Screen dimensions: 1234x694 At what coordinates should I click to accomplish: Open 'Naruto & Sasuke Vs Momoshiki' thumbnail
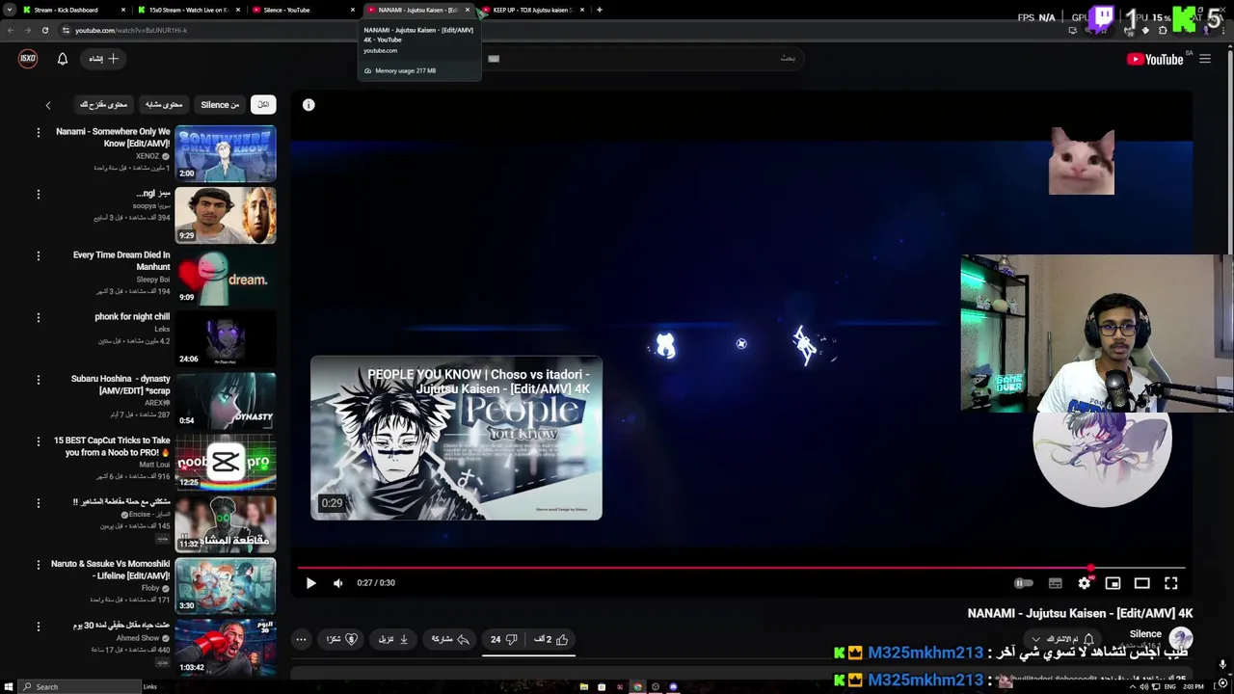(226, 585)
